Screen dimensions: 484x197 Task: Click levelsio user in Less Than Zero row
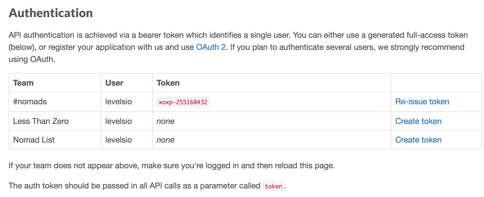click(x=118, y=121)
